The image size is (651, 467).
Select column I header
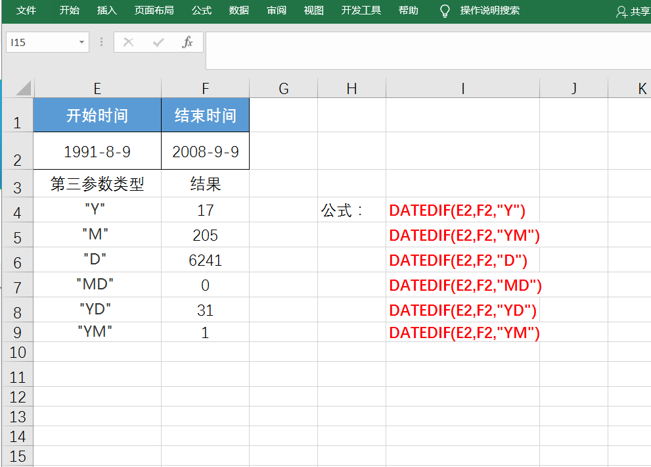(463, 88)
